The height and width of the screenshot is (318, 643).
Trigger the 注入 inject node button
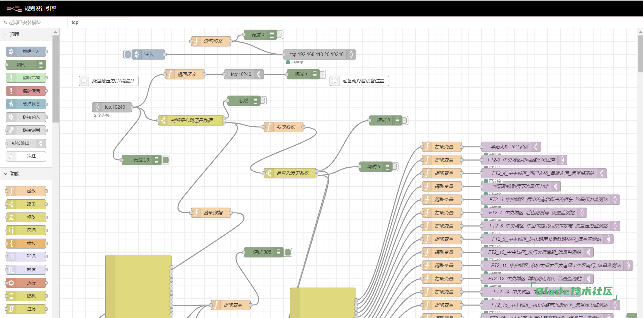(x=128, y=55)
